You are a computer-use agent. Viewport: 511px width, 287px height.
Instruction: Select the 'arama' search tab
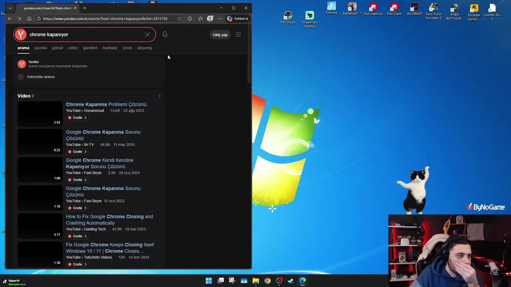[24, 48]
